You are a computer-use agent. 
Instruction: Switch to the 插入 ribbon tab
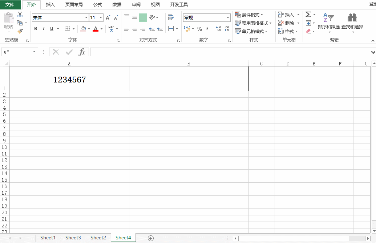click(50, 4)
